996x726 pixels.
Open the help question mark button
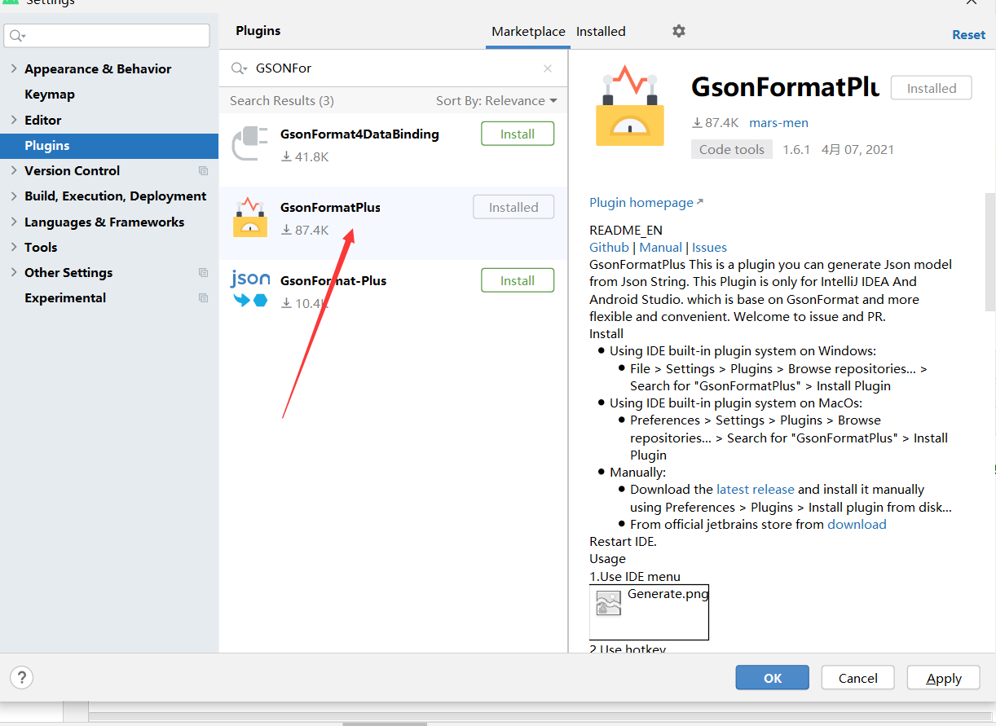pos(21,677)
